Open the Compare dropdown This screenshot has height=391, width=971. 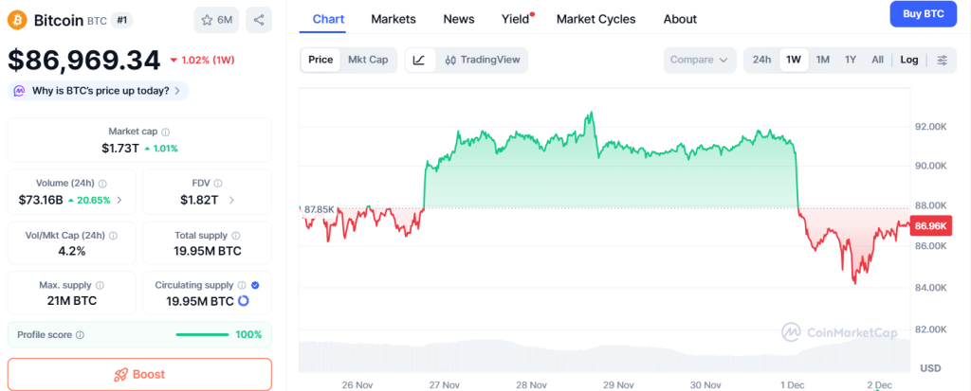[x=700, y=60]
